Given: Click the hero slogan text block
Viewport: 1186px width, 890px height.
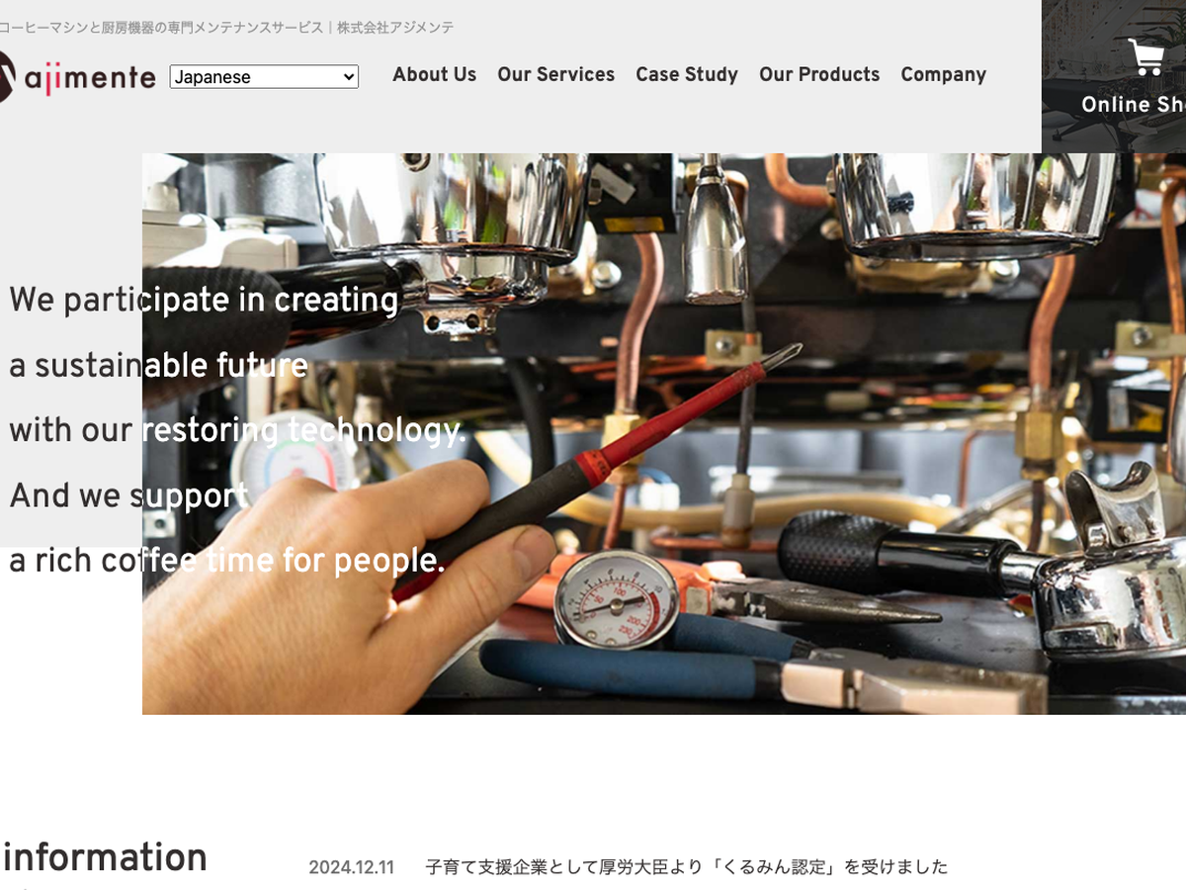Looking at the screenshot, I should pyautogui.click(x=237, y=430).
